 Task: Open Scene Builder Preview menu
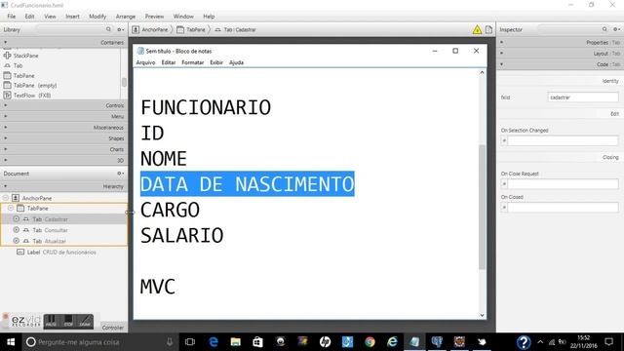(154, 17)
